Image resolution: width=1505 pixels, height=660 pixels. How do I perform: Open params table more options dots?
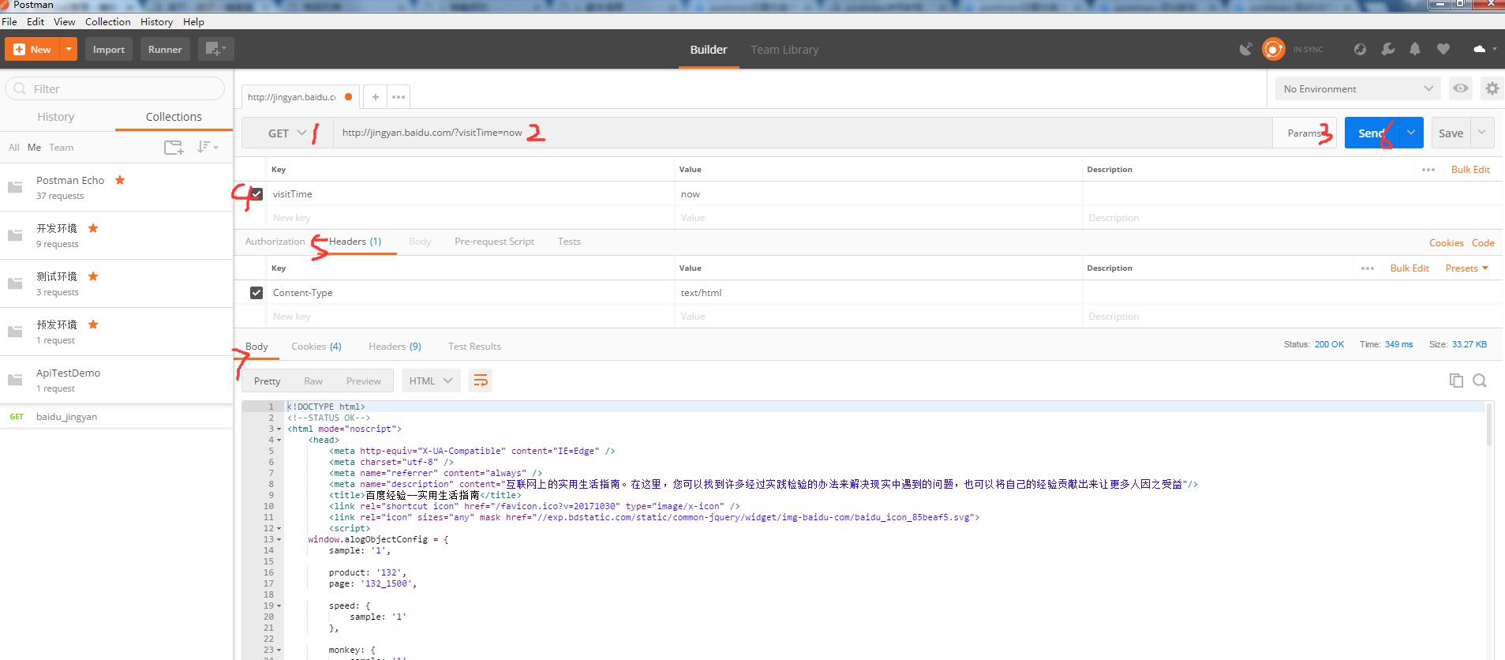pos(1428,170)
